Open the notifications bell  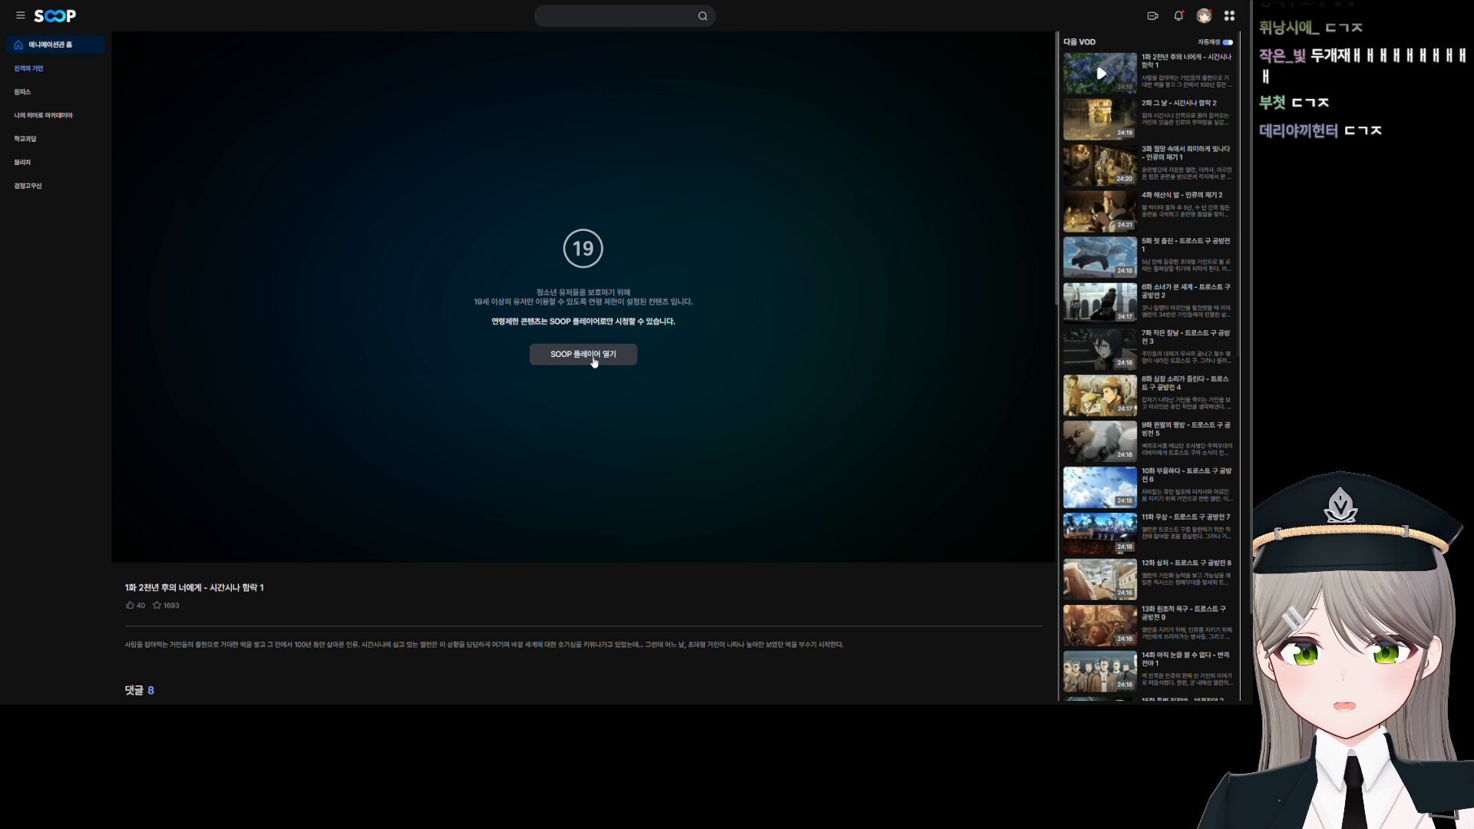[1178, 15]
